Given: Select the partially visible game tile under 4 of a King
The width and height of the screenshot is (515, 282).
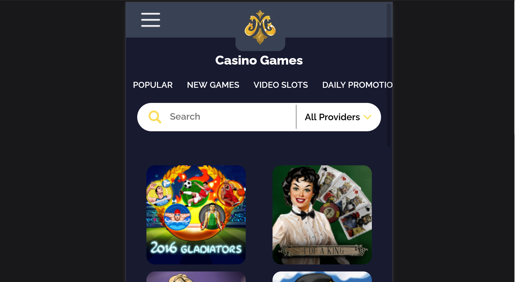Looking at the screenshot, I should (322, 277).
